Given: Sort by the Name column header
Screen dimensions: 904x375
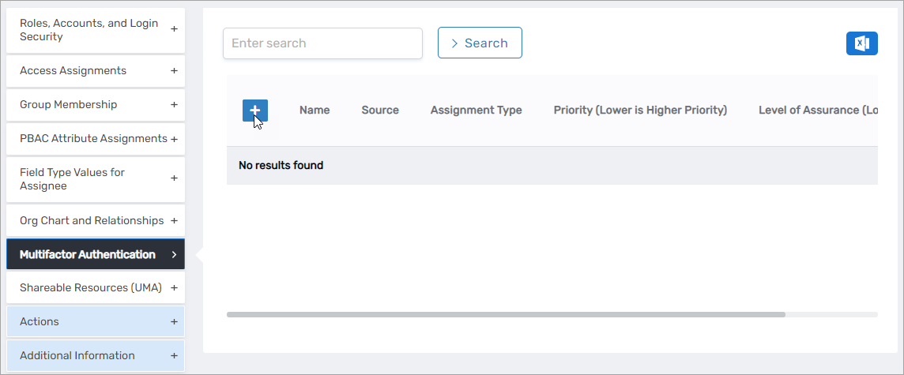Looking at the screenshot, I should pos(315,111).
